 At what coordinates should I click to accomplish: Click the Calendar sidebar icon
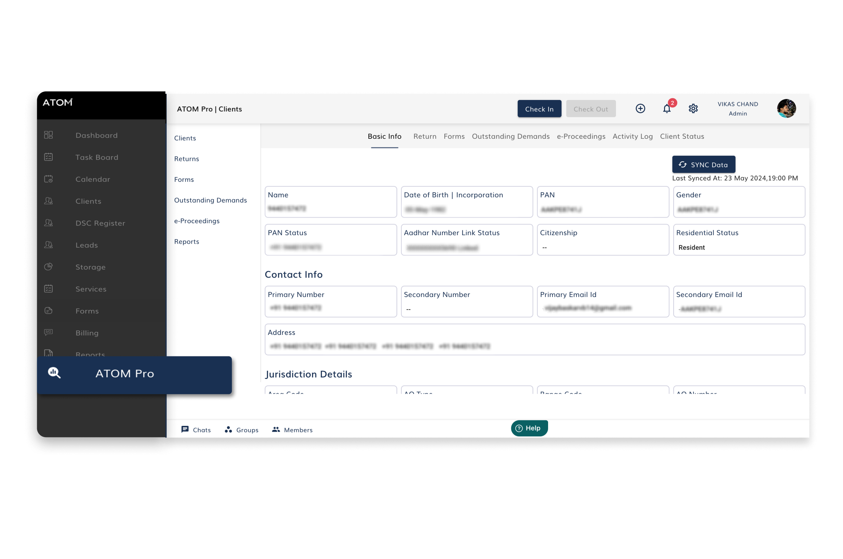pyautogui.click(x=48, y=179)
